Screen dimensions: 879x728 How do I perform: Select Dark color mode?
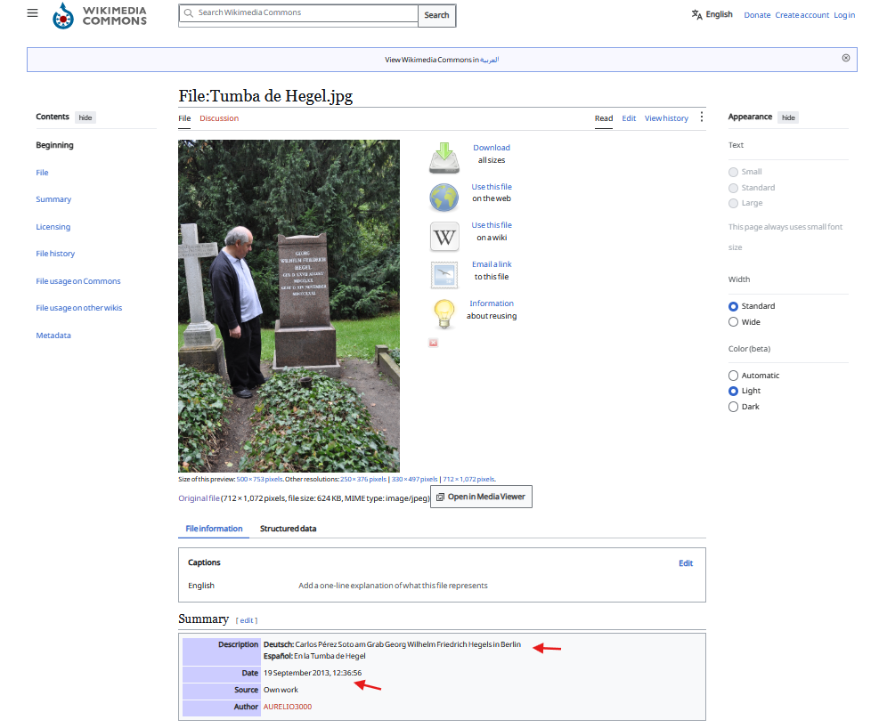tap(733, 407)
